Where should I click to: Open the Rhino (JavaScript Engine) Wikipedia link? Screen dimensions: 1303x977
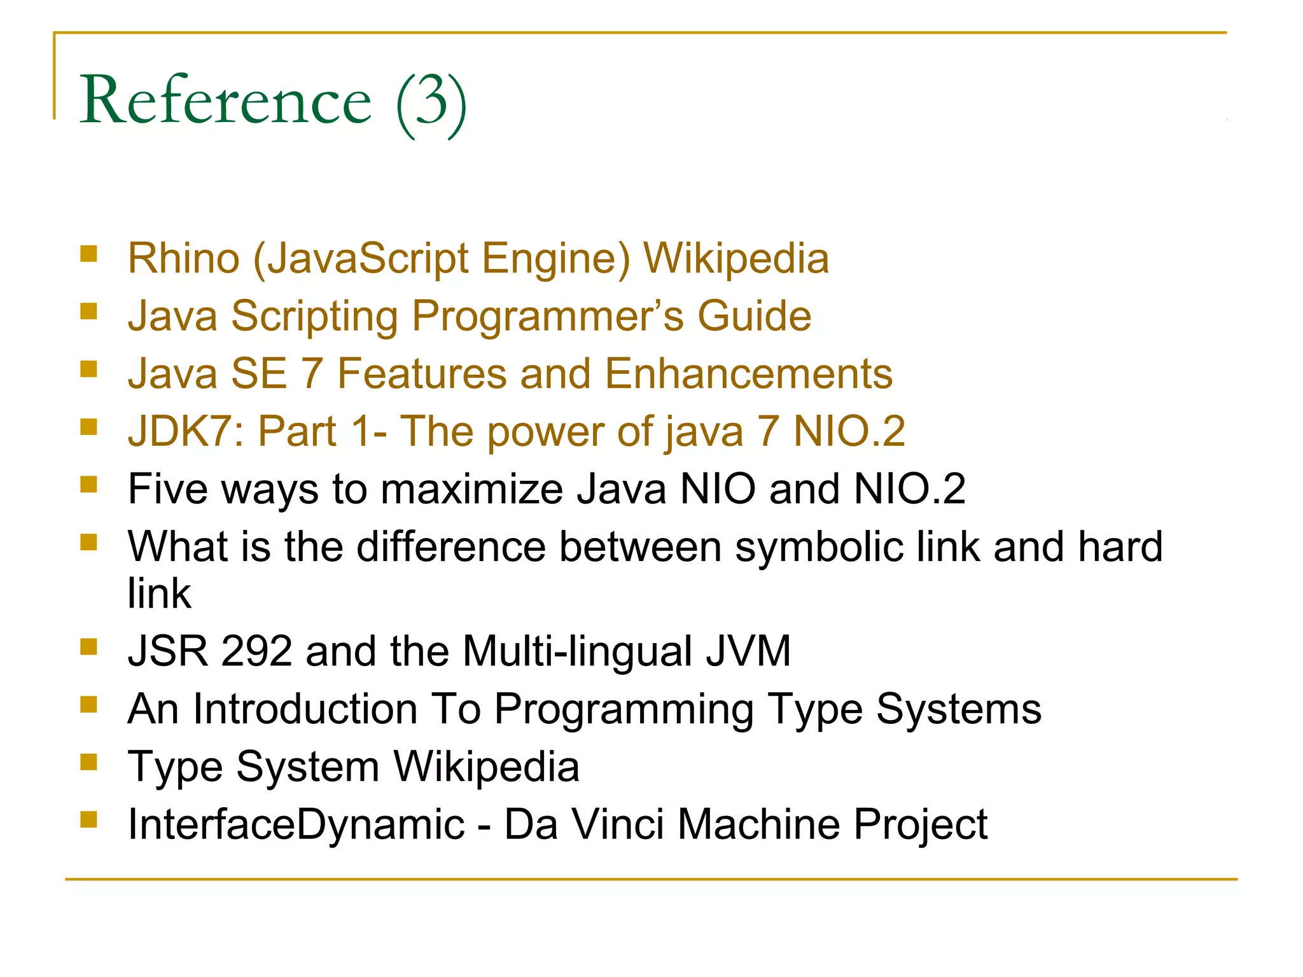[478, 259]
